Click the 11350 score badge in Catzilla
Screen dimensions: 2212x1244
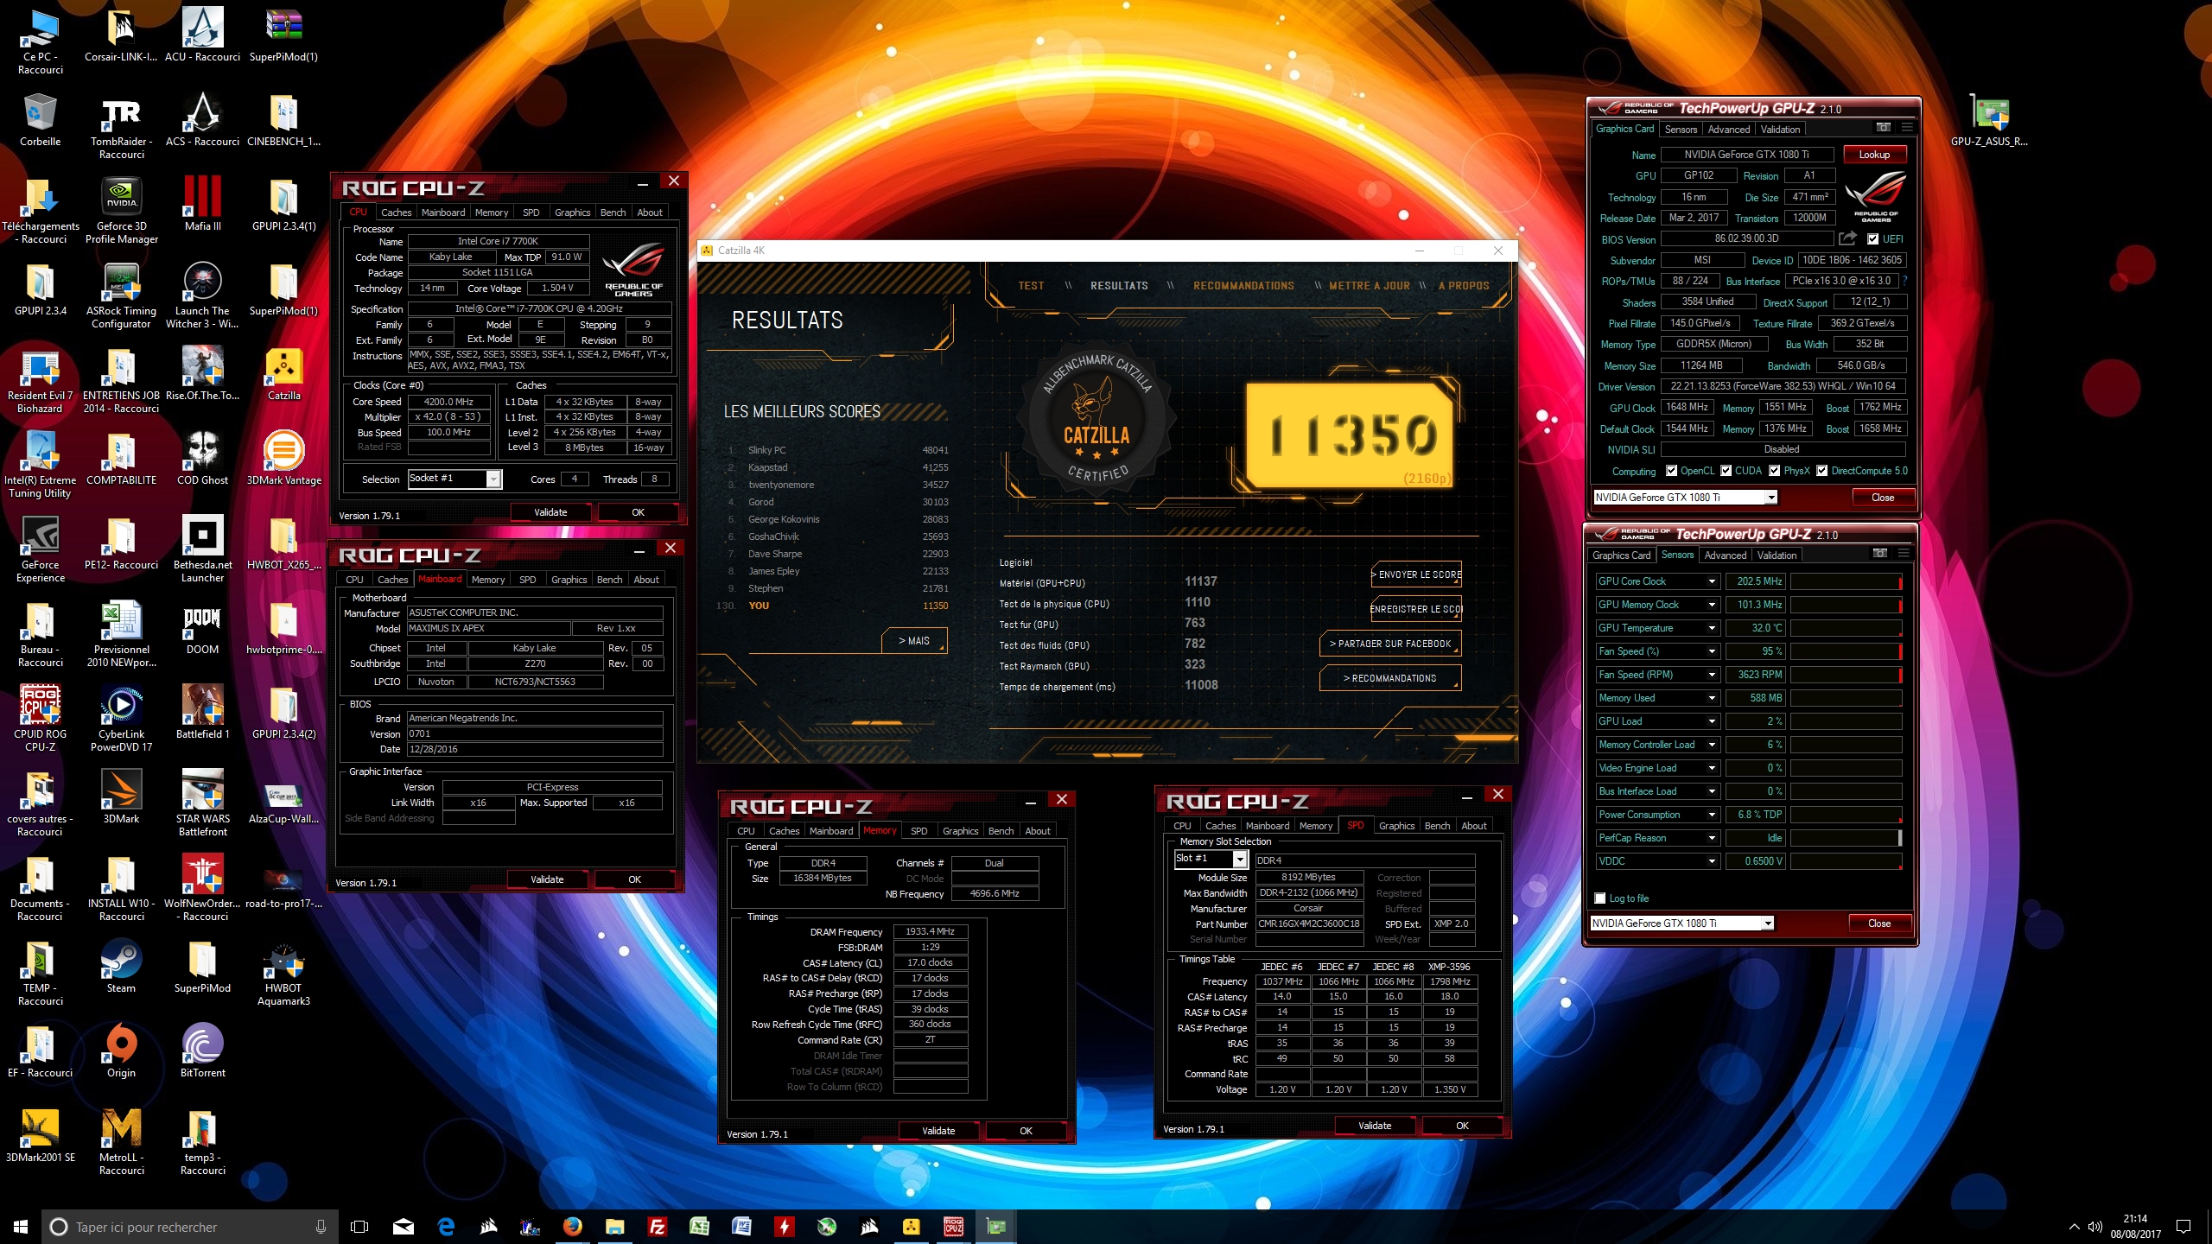click(1350, 435)
